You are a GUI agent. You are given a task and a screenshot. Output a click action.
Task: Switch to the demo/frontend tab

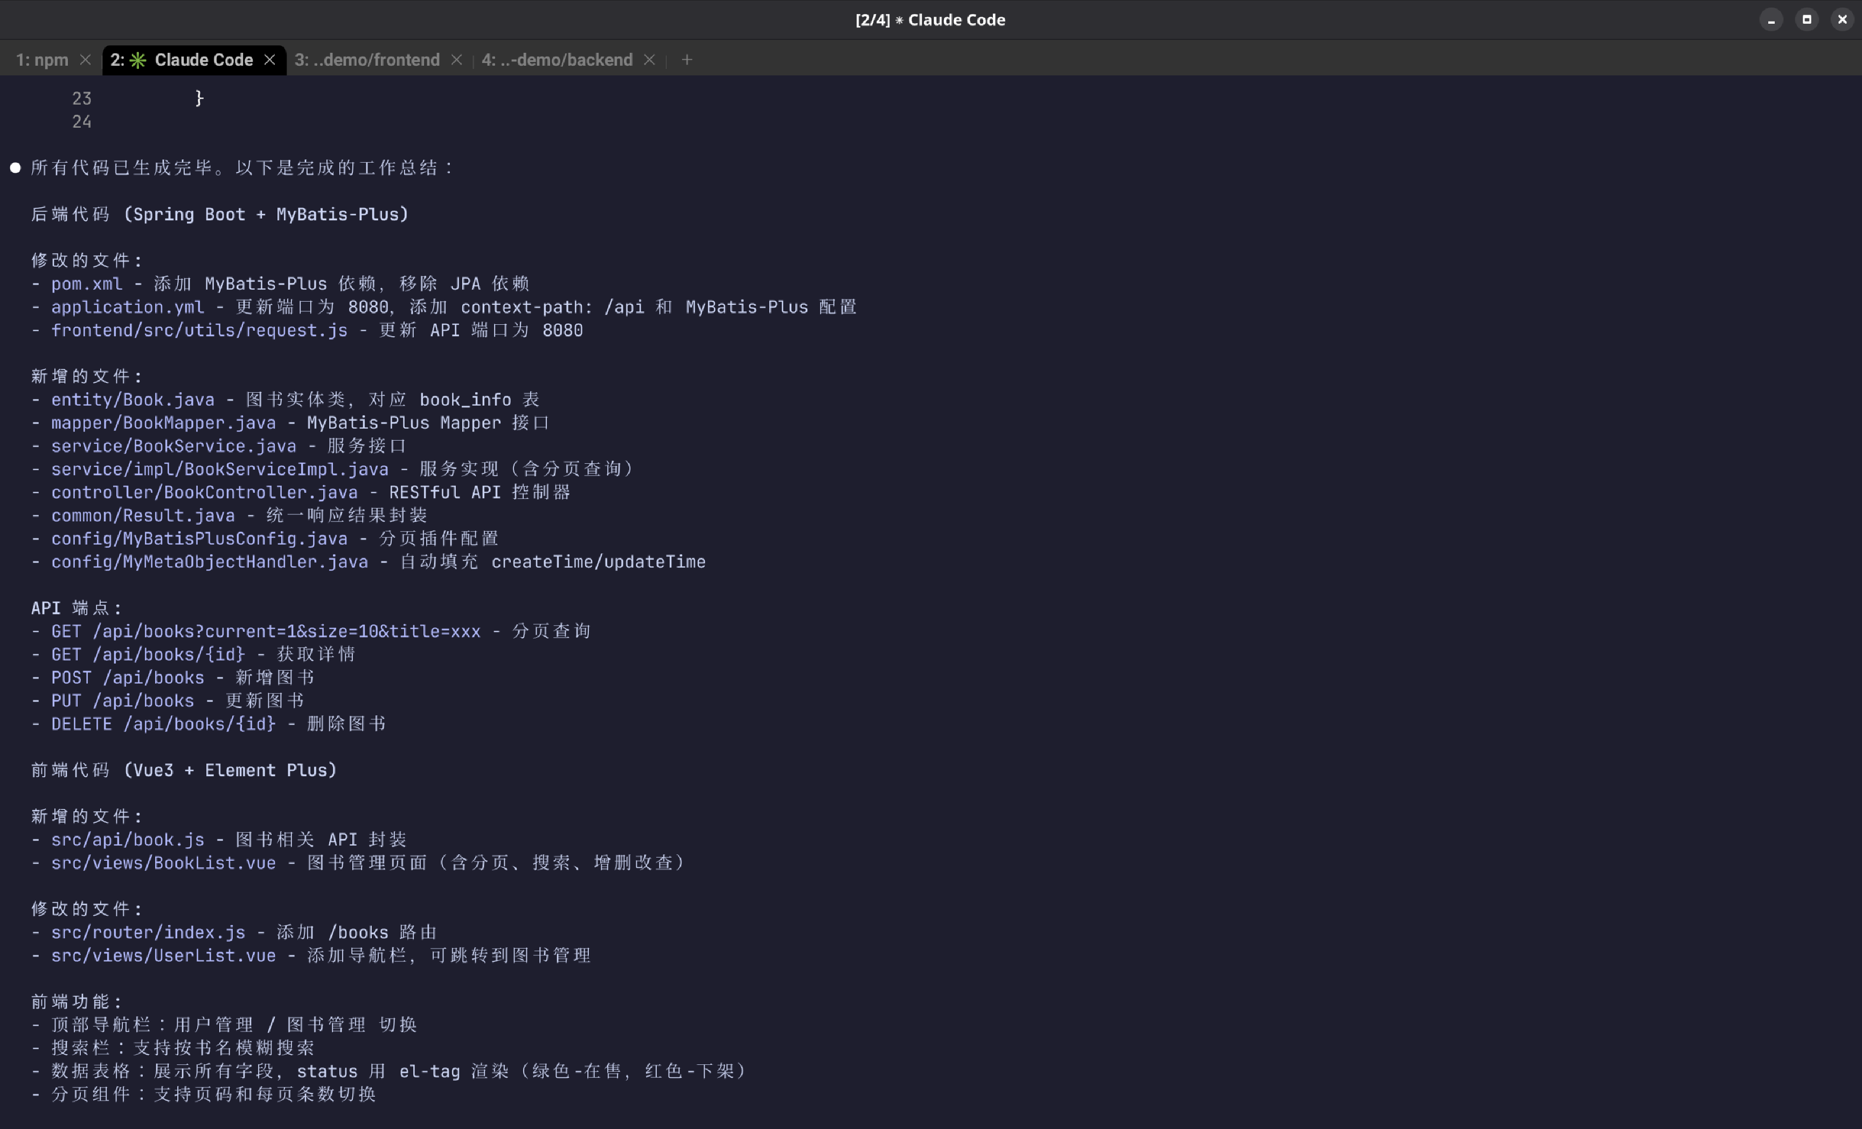point(367,60)
